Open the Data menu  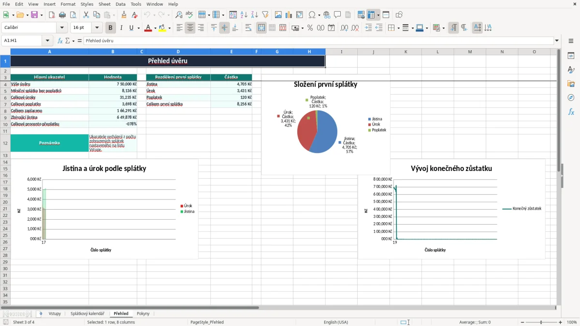point(120,4)
